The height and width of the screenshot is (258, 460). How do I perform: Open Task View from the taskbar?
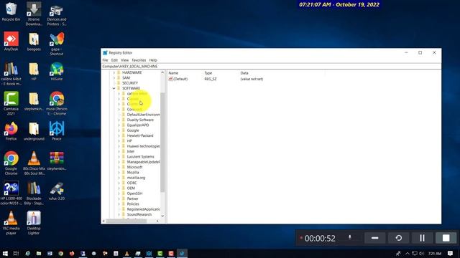click(16, 253)
